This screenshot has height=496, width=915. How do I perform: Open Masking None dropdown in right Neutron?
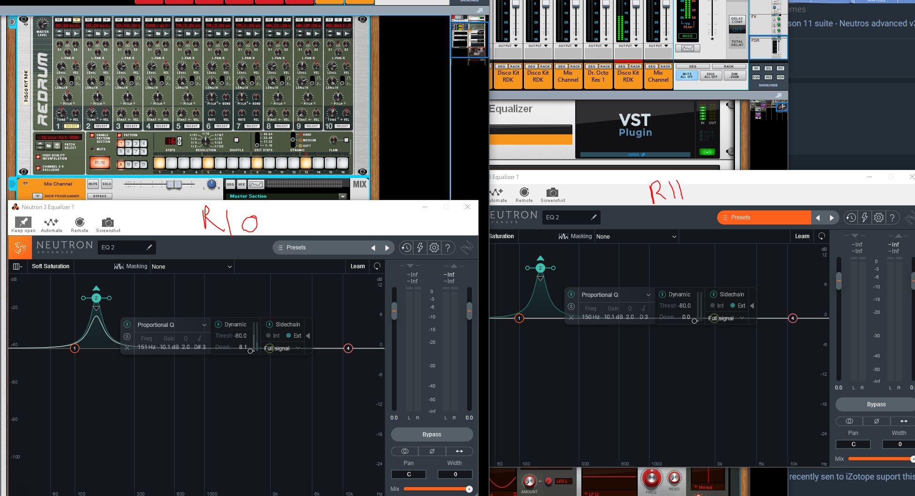(x=636, y=236)
